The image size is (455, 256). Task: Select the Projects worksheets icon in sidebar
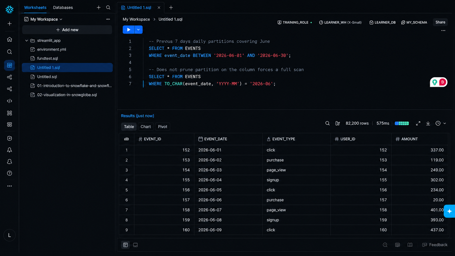click(x=10, y=65)
